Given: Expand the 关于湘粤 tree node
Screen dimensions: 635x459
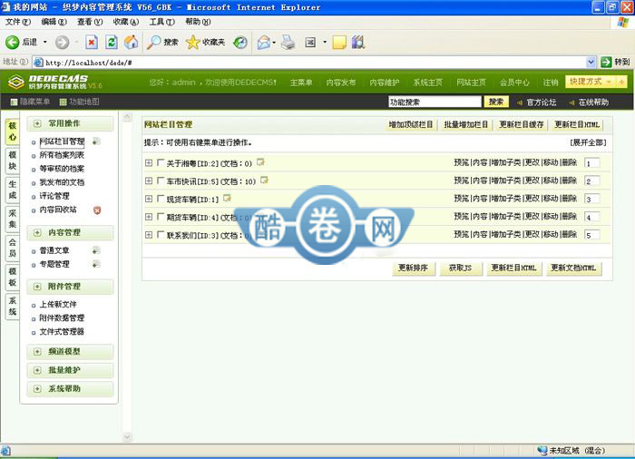Looking at the screenshot, I should (x=149, y=163).
